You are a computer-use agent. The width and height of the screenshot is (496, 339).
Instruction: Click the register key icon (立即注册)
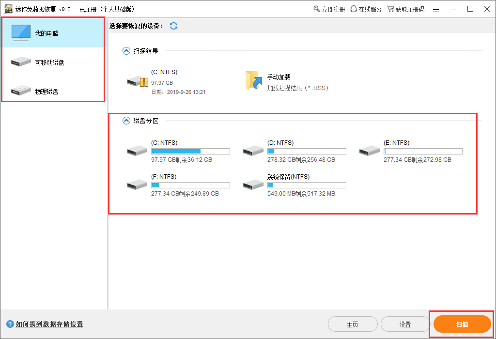click(316, 9)
